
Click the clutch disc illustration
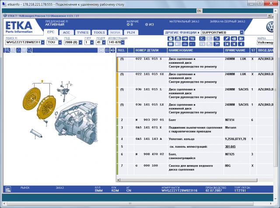32,98
